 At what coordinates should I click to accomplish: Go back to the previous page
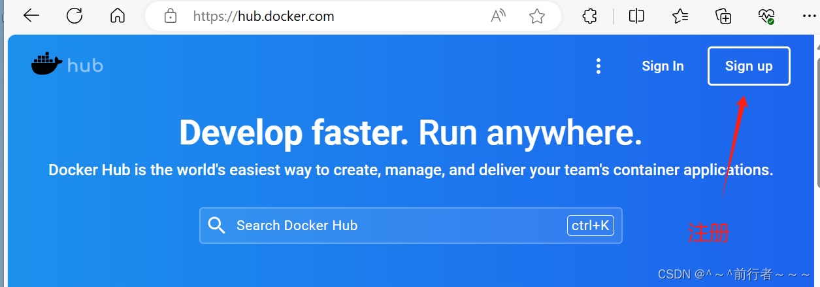pyautogui.click(x=31, y=16)
